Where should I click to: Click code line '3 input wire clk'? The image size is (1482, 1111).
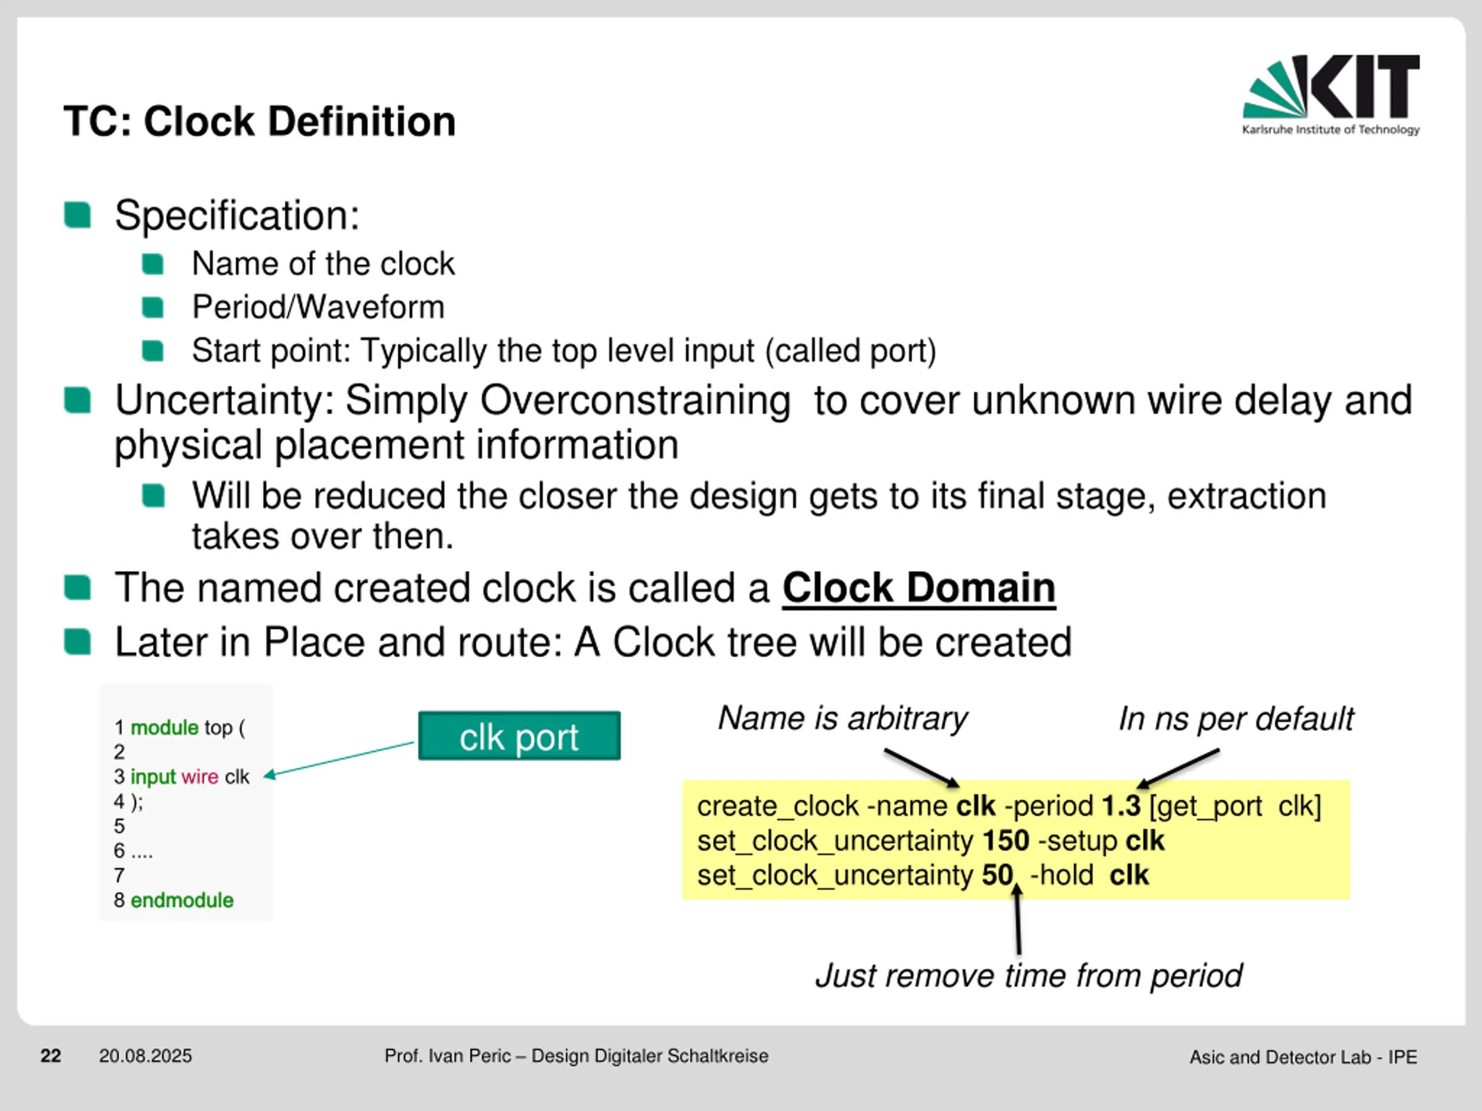coord(182,777)
